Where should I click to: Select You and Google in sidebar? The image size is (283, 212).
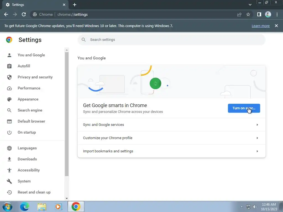[31, 55]
